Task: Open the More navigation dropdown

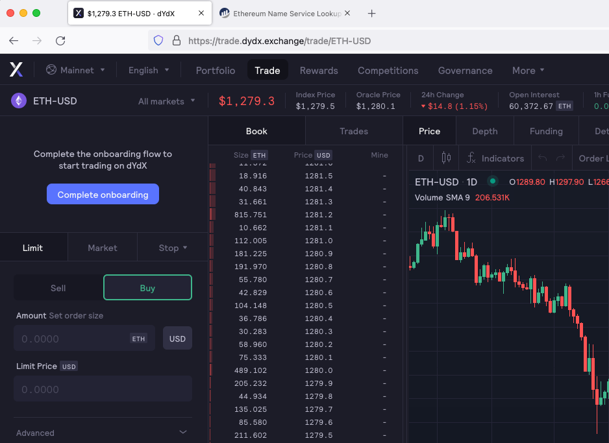Action: pos(528,70)
